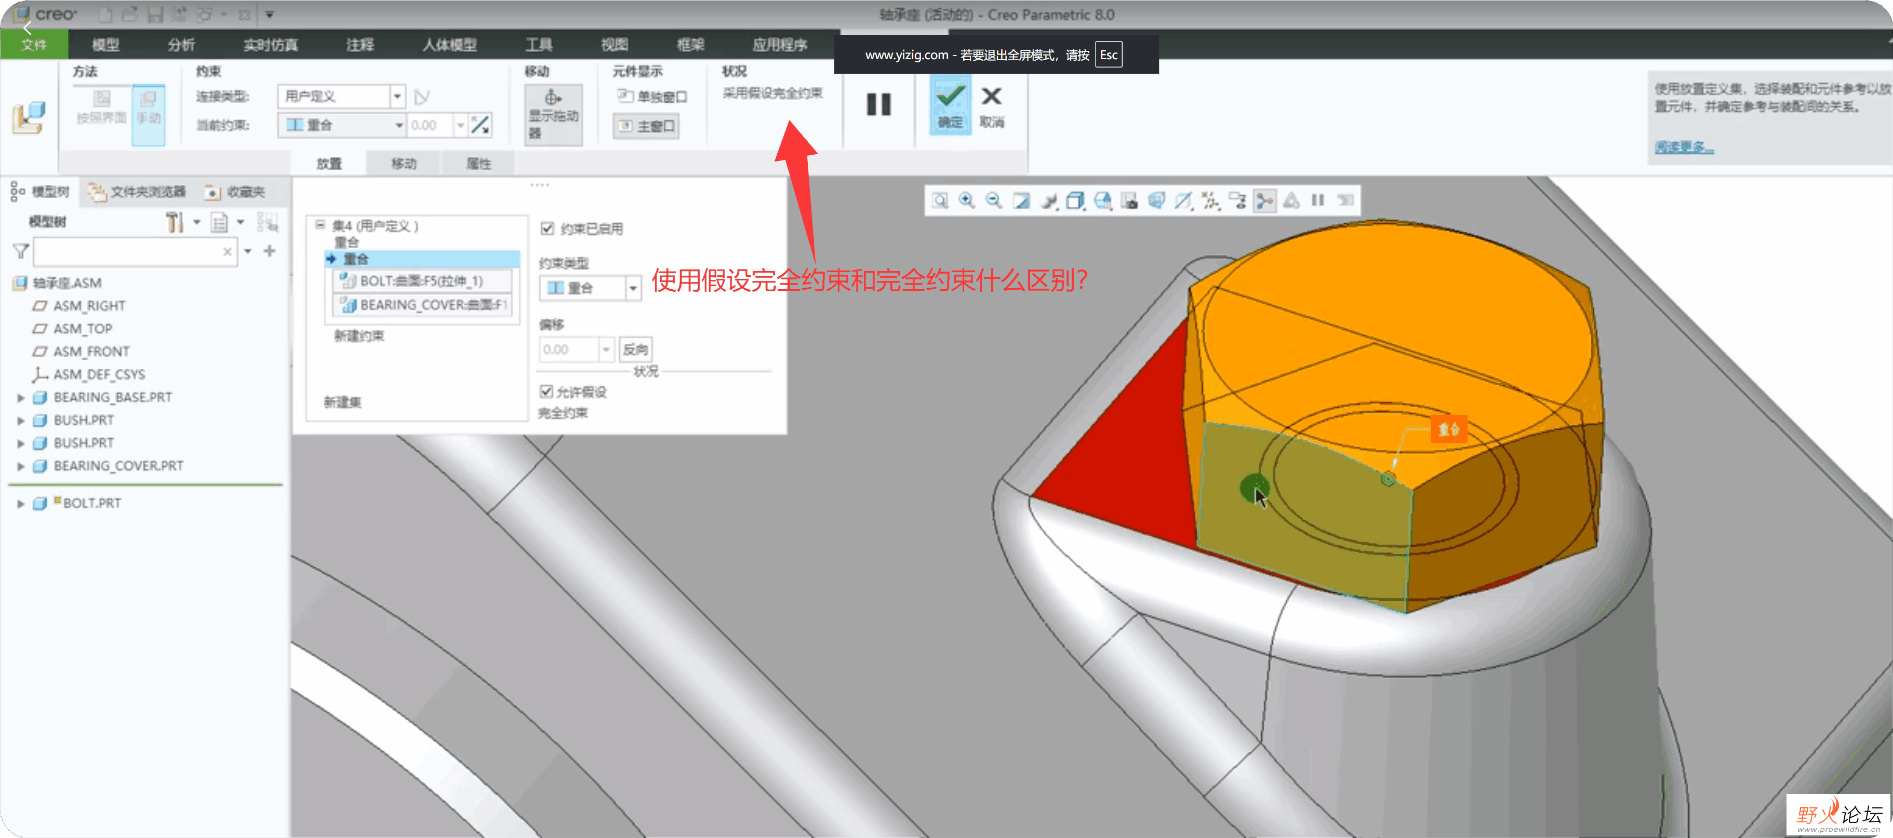This screenshot has height=838, width=1893.
Task: Open the tree columns list icon
Action: (x=219, y=222)
